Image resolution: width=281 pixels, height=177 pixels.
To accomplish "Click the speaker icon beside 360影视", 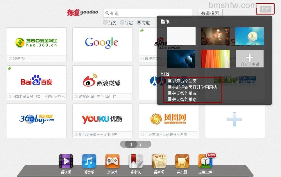I will point(10,58).
